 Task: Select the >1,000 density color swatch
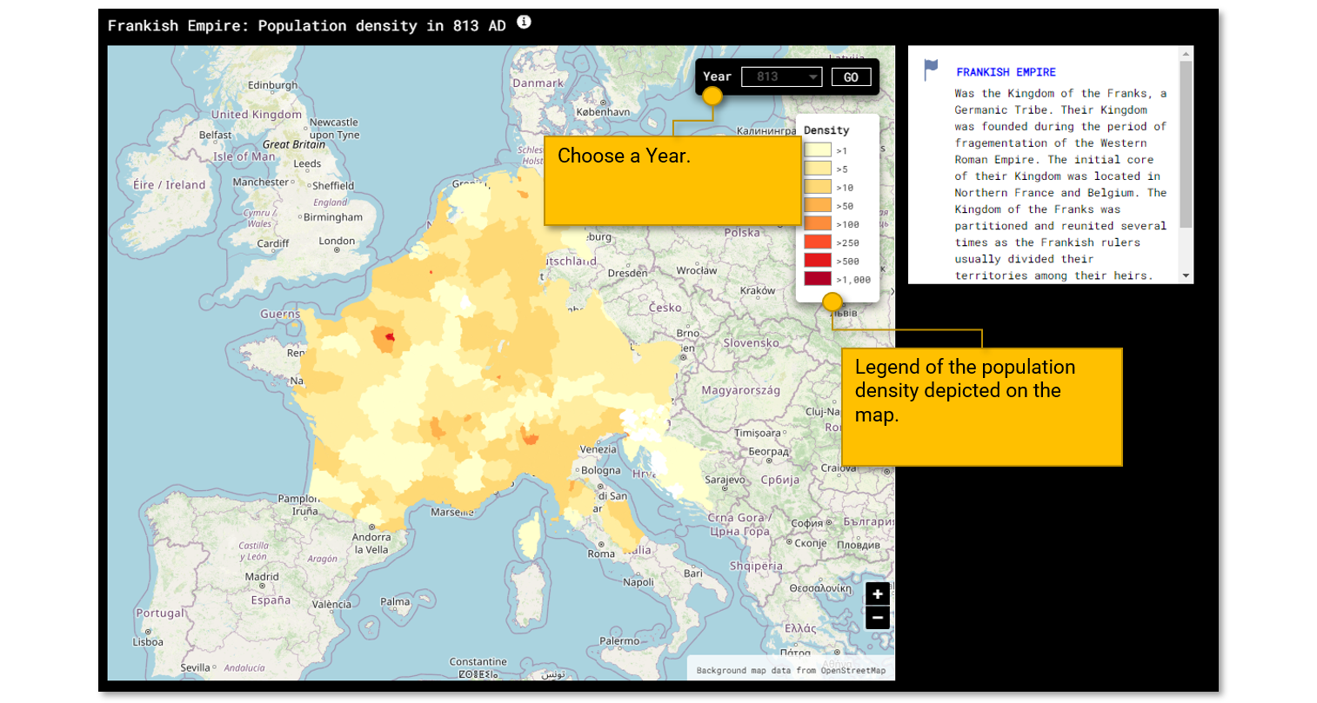tap(818, 279)
